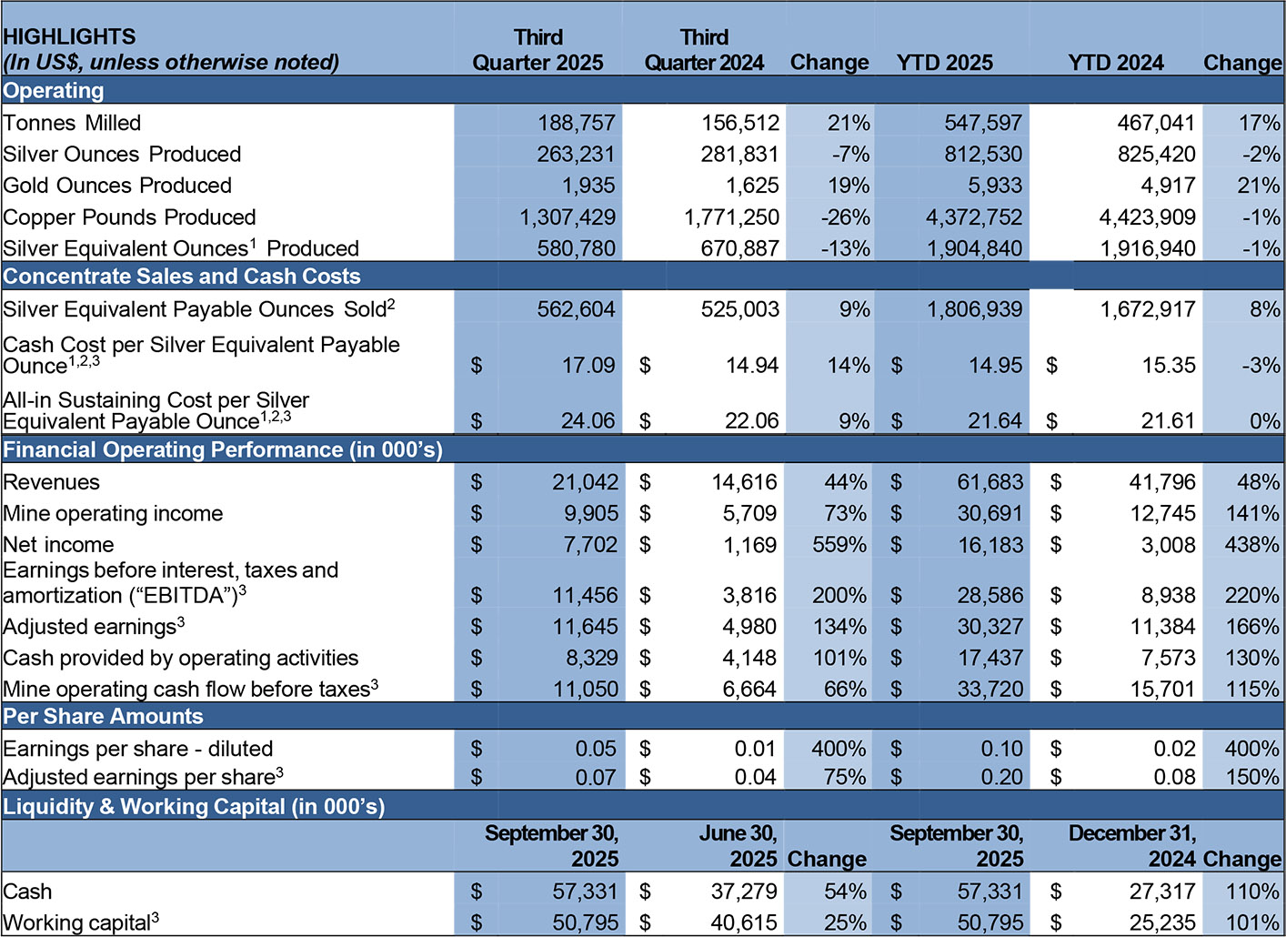The width and height of the screenshot is (1286, 937).
Task: Click the Earnings per share - diluted label
Action: coord(138,749)
